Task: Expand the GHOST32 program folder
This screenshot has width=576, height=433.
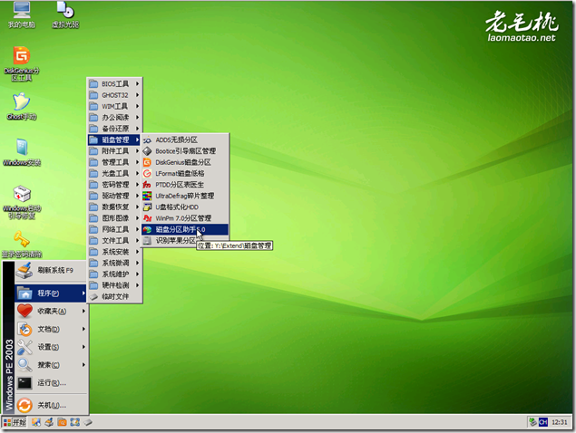Action: tap(115, 95)
